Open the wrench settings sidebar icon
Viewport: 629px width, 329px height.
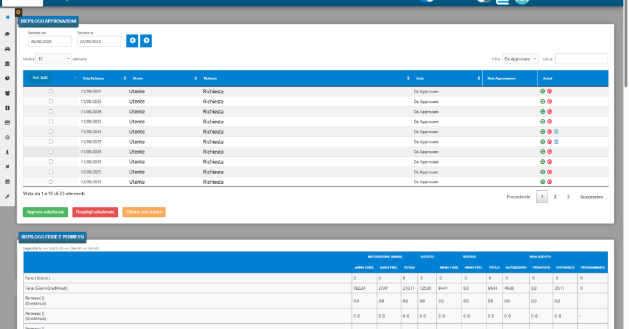point(7,197)
